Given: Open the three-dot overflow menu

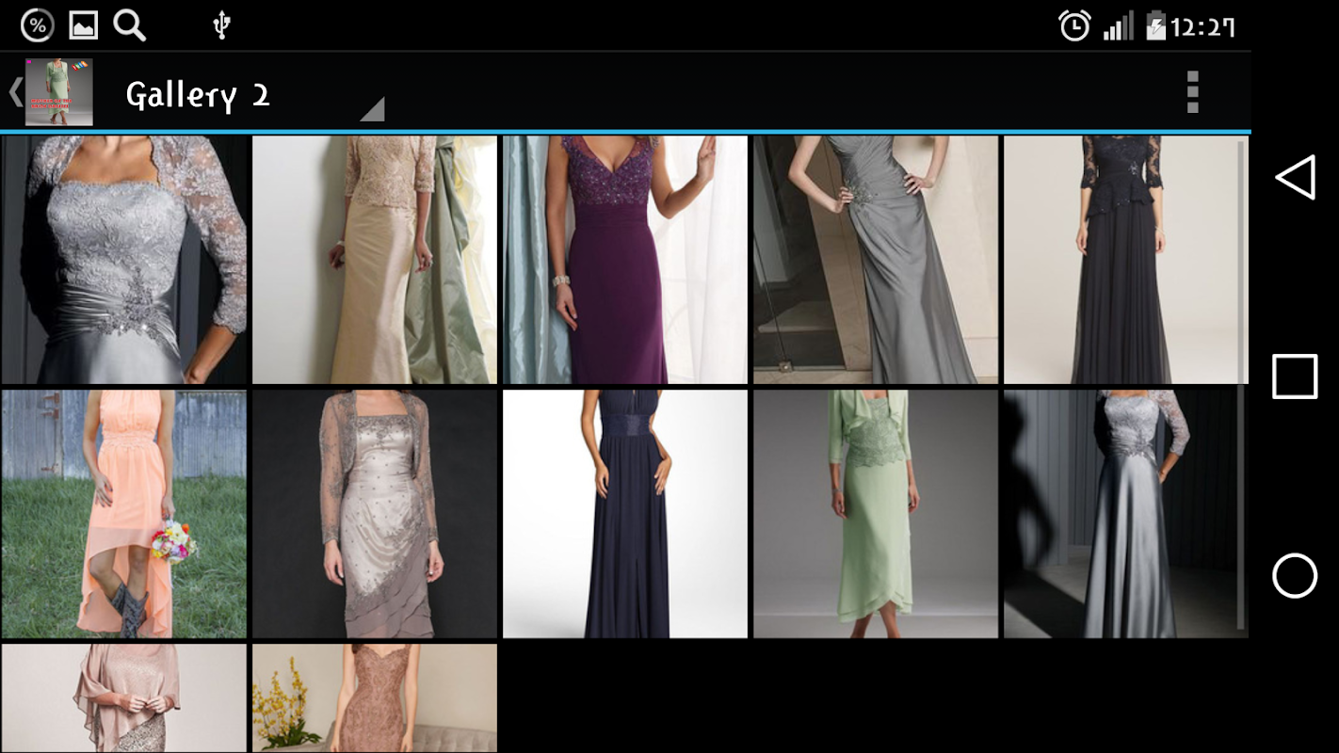Looking at the screenshot, I should pos(1192,92).
